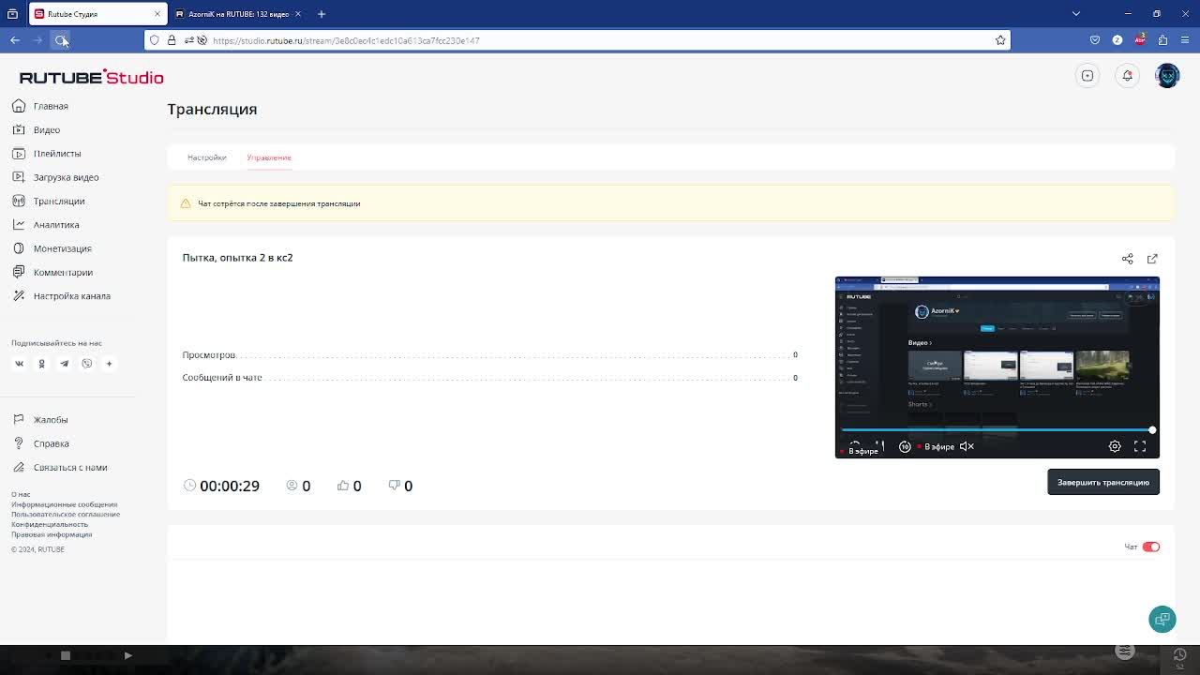Open a new browser tab
This screenshot has width=1200, height=675.
pyautogui.click(x=322, y=14)
